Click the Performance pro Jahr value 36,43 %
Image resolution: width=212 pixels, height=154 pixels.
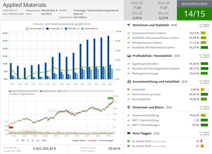click(194, 94)
